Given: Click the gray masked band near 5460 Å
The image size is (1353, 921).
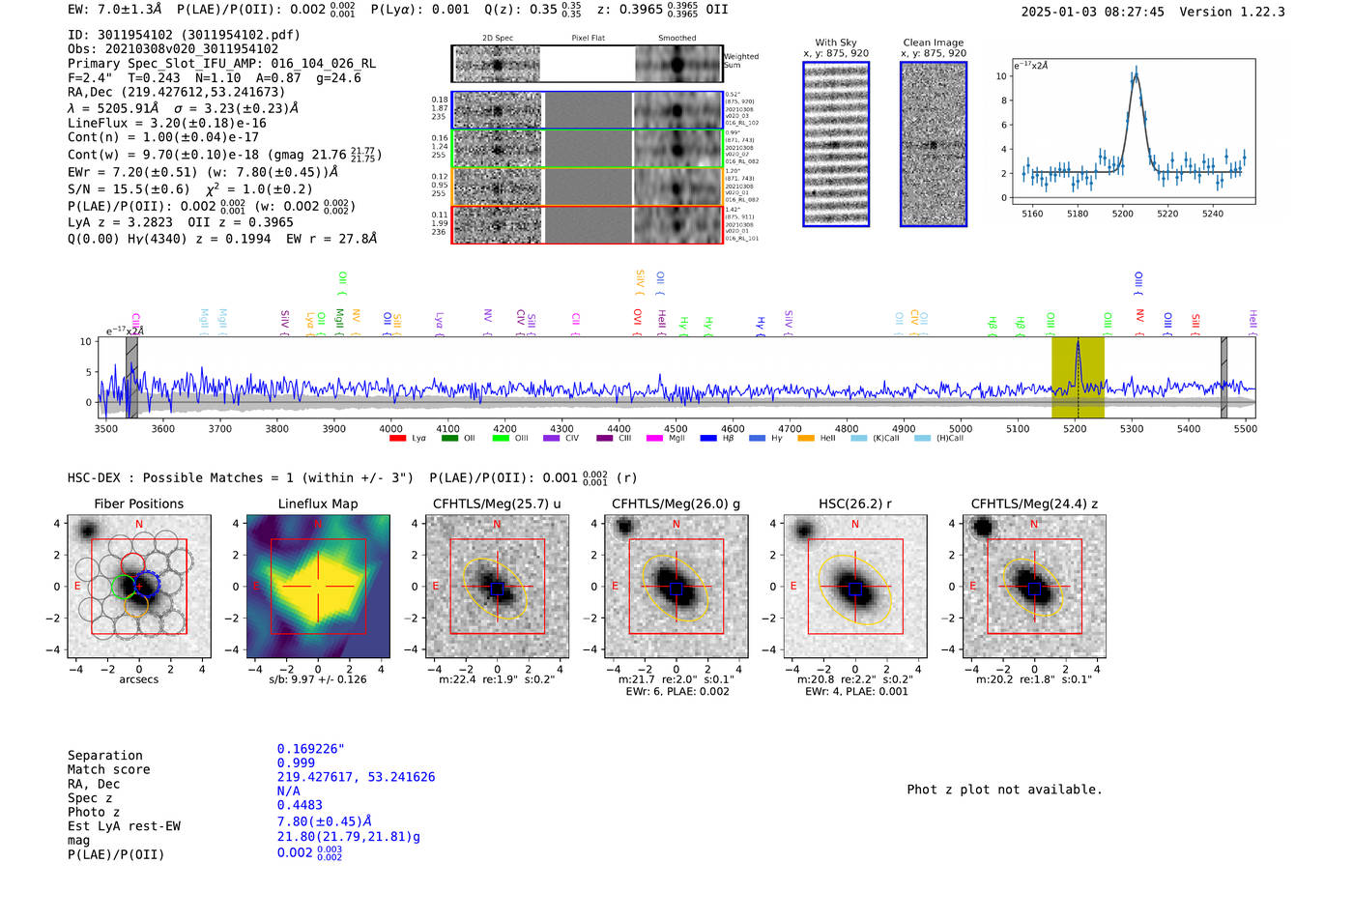Looking at the screenshot, I should pyautogui.click(x=1223, y=378).
